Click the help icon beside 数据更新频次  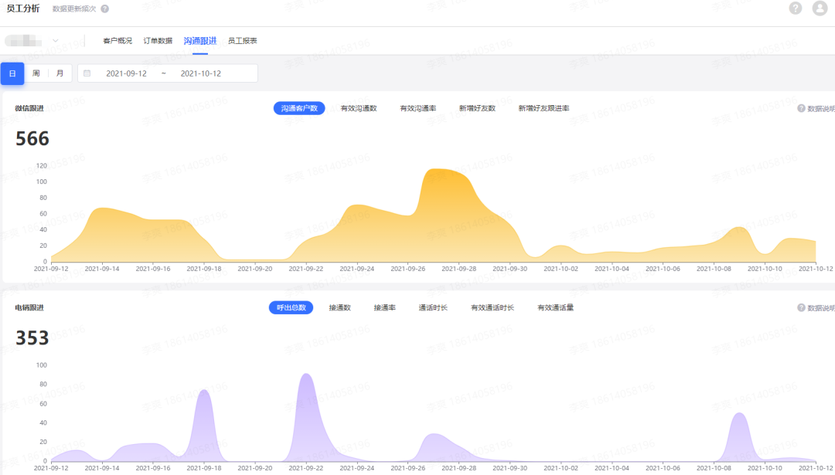(x=105, y=8)
